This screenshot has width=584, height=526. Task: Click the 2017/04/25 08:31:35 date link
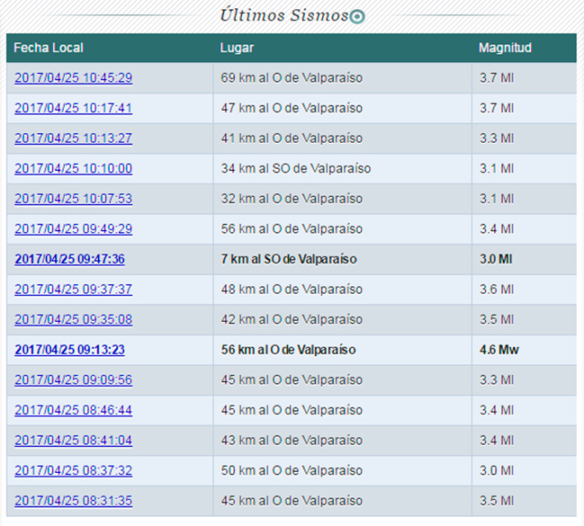coord(73,501)
